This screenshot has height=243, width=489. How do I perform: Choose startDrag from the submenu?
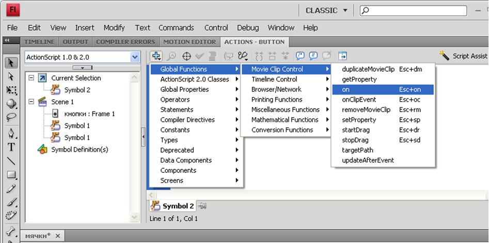point(383,130)
